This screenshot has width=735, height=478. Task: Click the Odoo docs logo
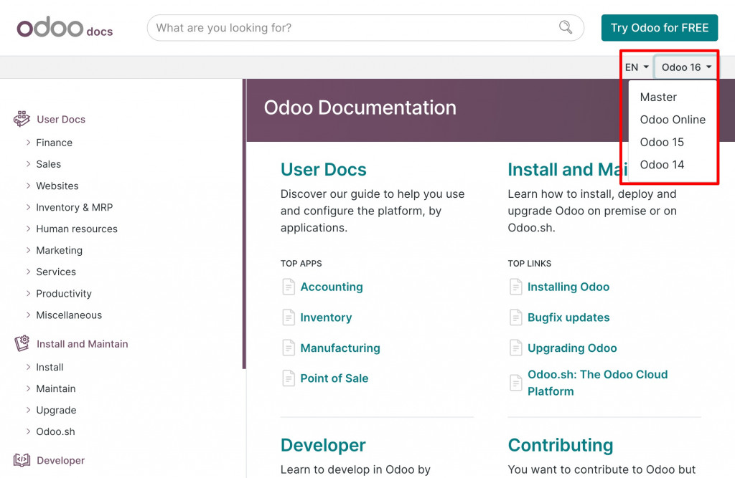click(65, 28)
